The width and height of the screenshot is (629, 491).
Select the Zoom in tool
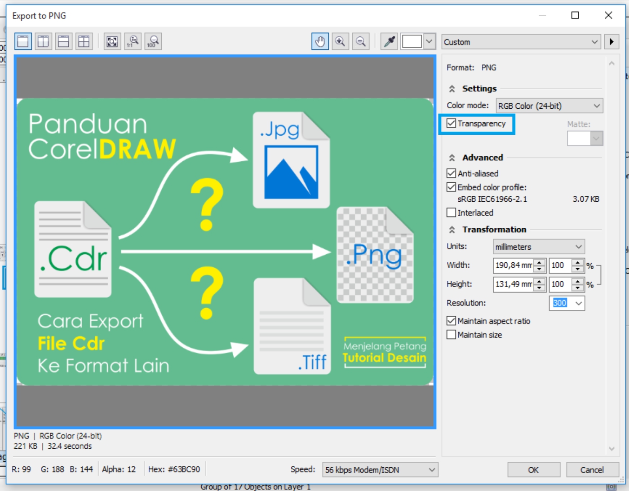pyautogui.click(x=340, y=41)
